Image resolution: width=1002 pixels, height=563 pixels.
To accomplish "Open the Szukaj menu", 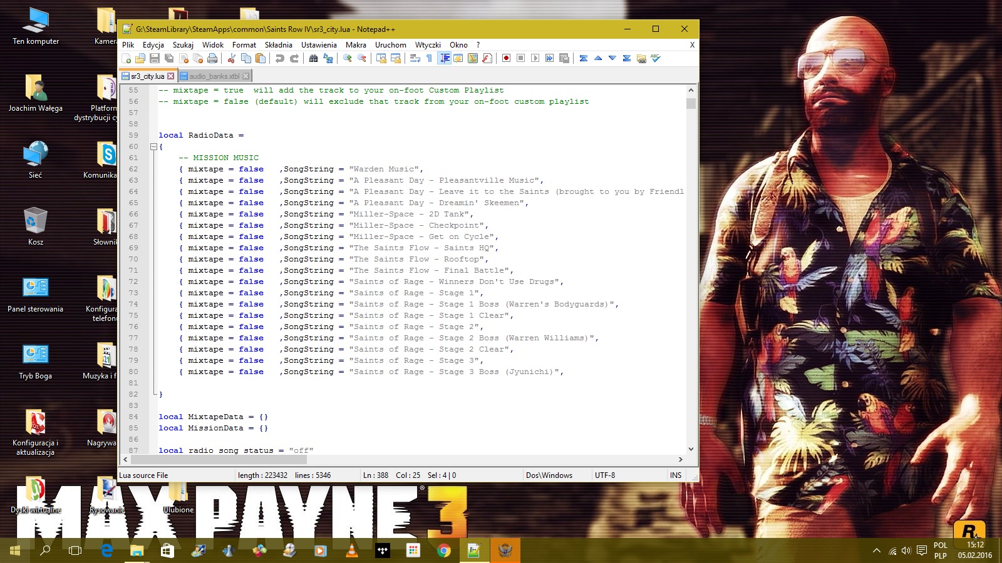I will [183, 45].
